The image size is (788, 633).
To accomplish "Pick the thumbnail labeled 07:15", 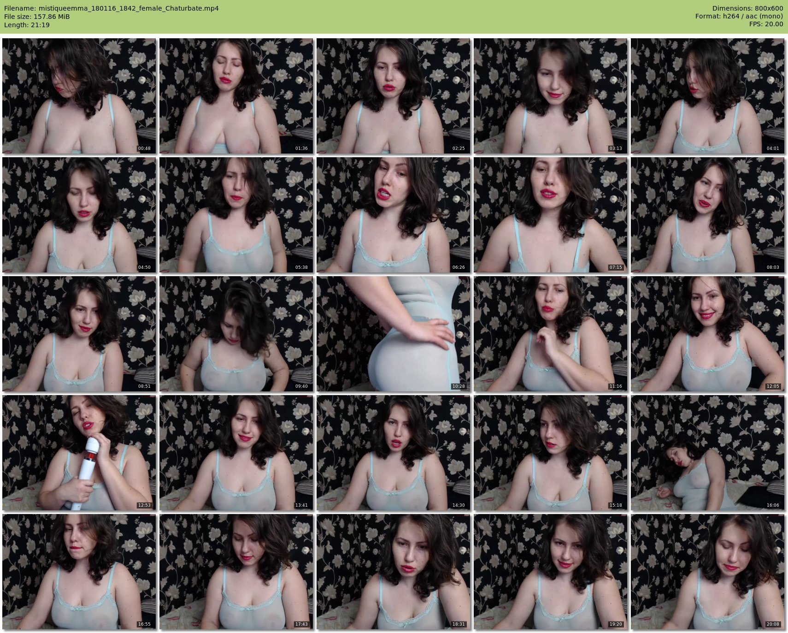I will [551, 215].
